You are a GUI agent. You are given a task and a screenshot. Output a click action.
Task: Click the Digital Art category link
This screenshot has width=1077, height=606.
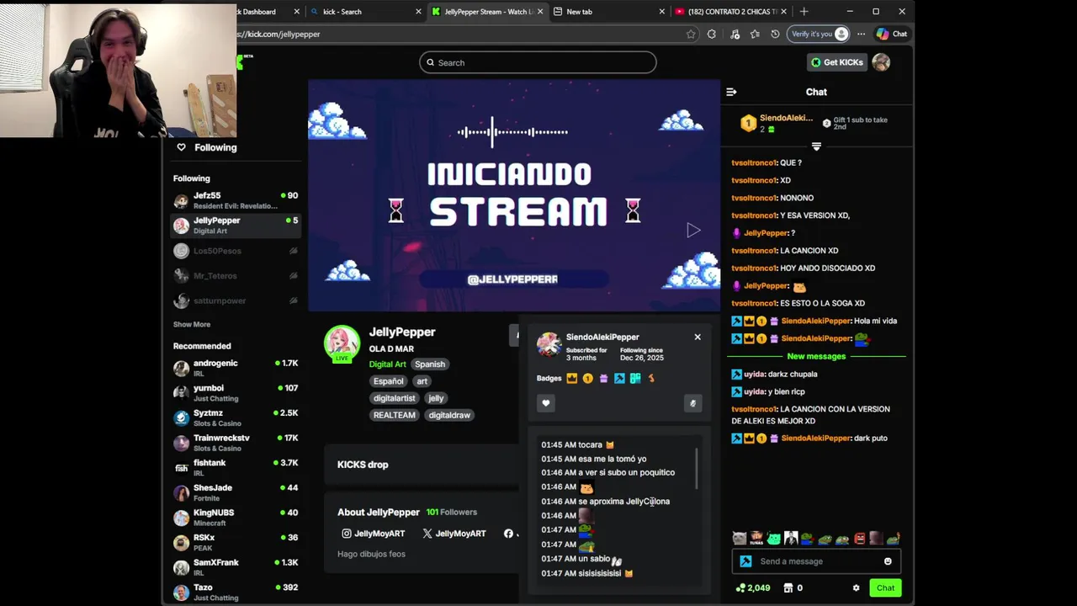tap(387, 364)
